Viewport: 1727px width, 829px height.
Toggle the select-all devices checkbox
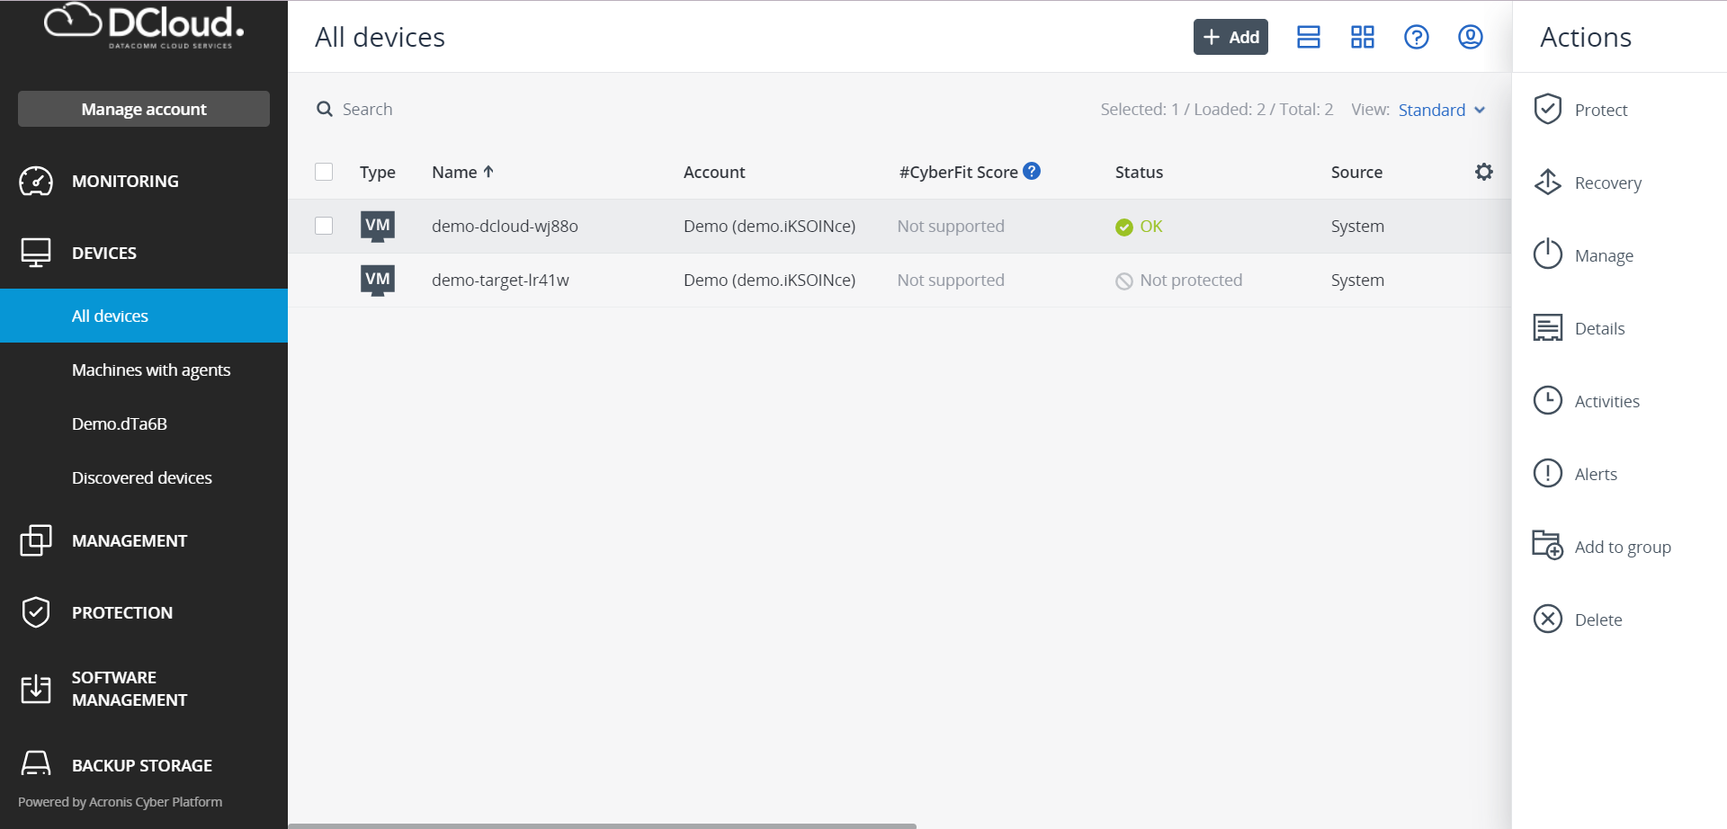pos(324,172)
